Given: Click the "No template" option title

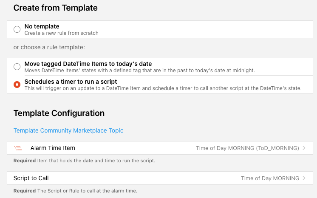Looking at the screenshot, I should (x=42, y=26).
